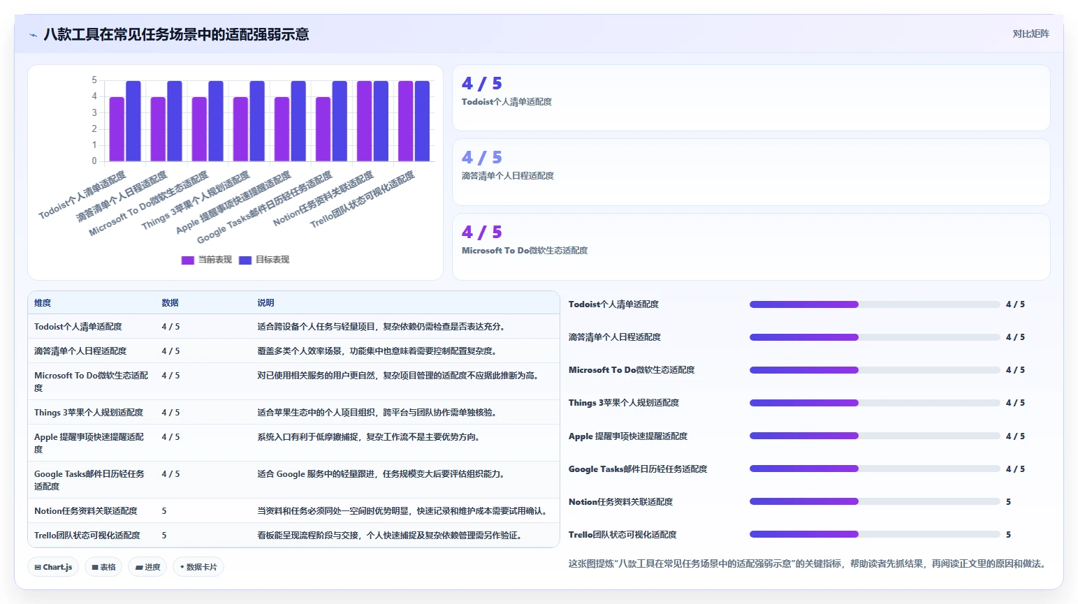Click the description starting 适合跨设备个人任务与轻量项目
The width and height of the screenshot is (1078, 604).
pyautogui.click(x=381, y=327)
